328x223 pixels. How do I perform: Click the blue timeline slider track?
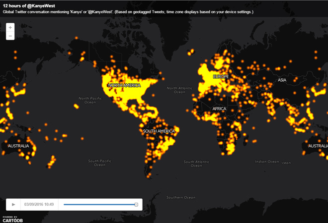(99, 205)
